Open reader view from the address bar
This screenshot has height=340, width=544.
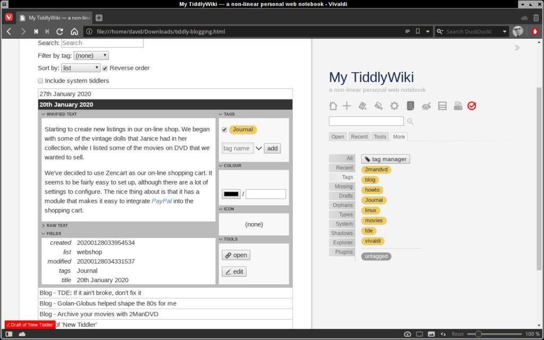point(407,31)
